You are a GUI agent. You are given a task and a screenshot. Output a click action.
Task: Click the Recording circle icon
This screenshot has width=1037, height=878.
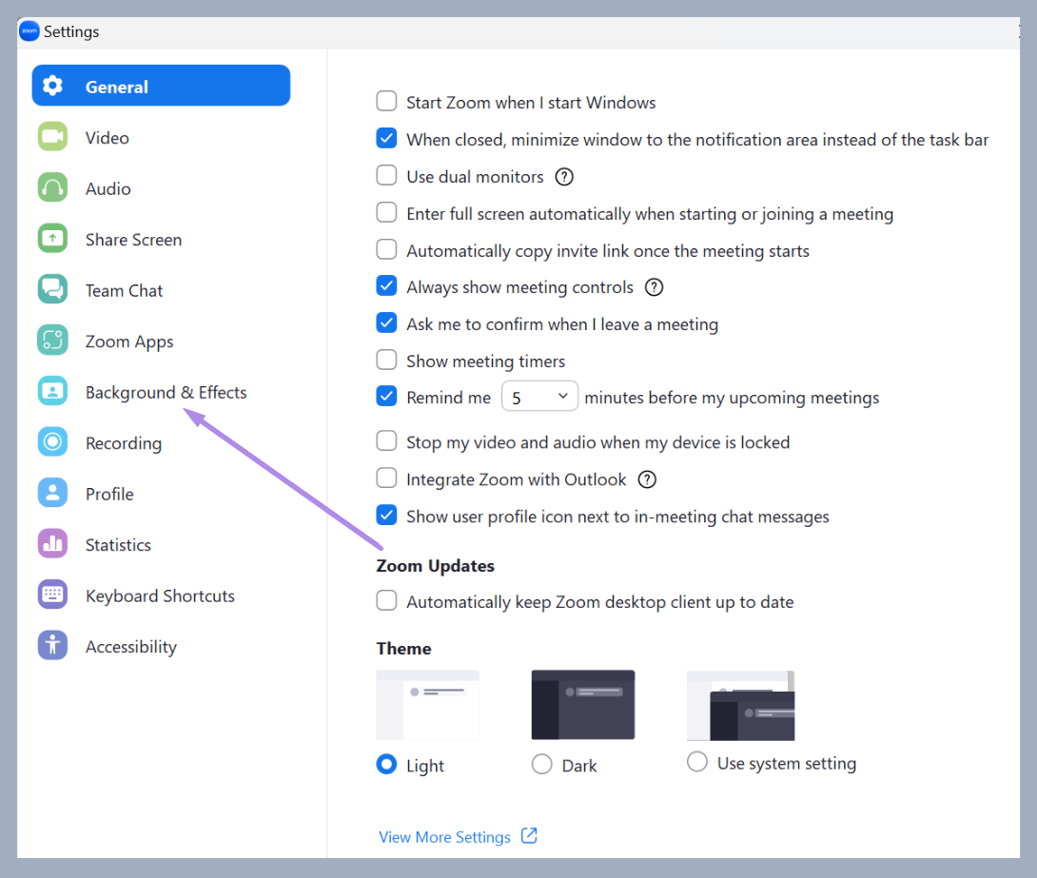(x=52, y=442)
